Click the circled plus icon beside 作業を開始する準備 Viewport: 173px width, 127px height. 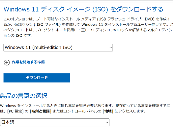pyautogui.click(x=7, y=63)
